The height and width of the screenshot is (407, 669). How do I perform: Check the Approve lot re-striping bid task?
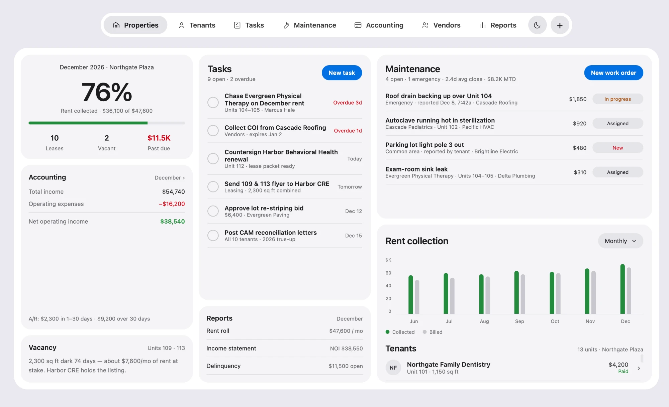(x=213, y=211)
